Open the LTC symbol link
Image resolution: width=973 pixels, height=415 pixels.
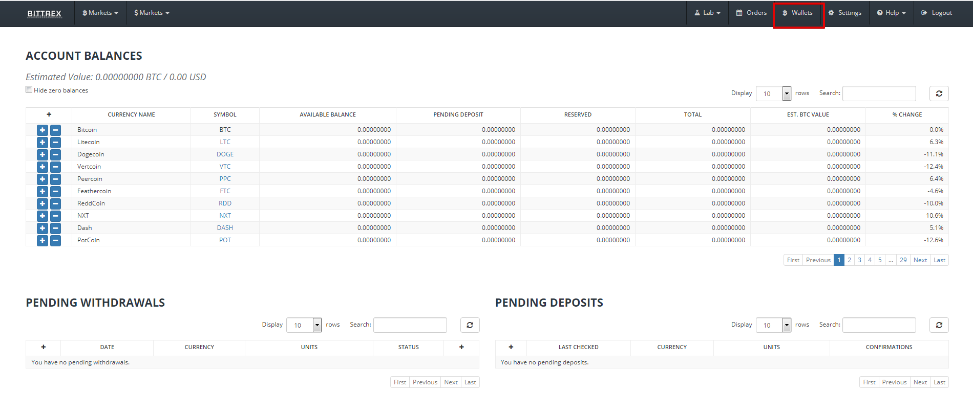point(225,142)
